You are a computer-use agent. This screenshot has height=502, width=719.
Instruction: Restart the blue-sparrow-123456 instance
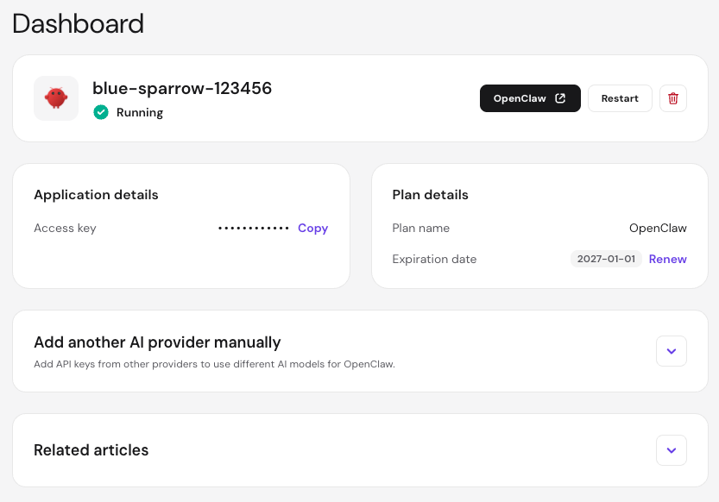620,98
